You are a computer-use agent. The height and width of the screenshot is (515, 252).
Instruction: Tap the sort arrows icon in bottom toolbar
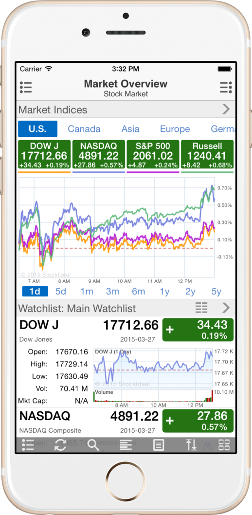point(191,445)
